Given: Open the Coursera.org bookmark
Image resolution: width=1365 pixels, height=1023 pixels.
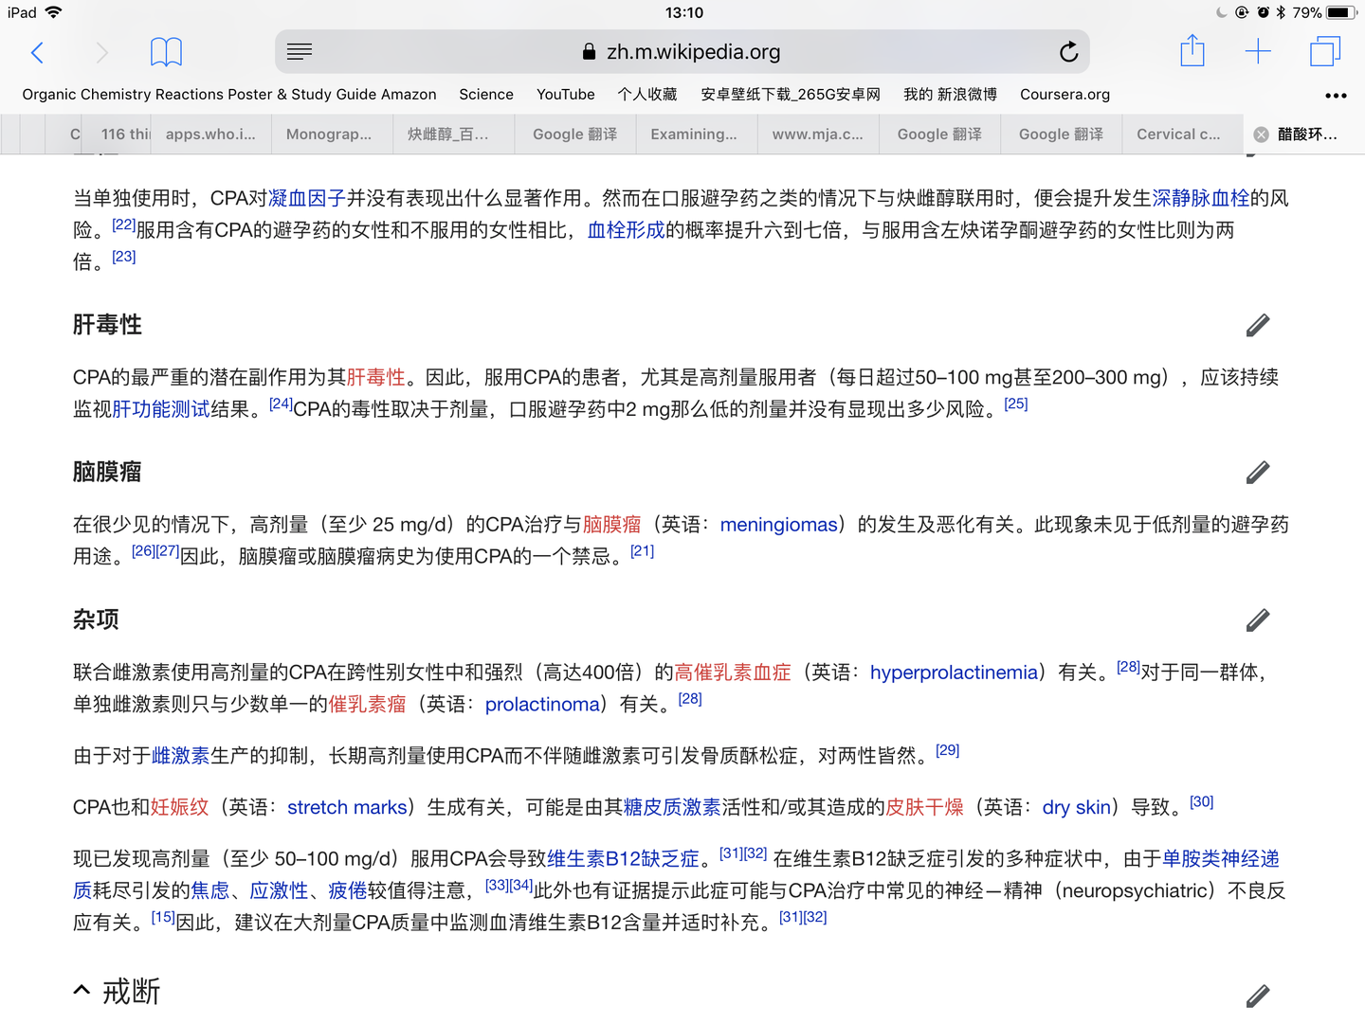Looking at the screenshot, I should (1065, 95).
